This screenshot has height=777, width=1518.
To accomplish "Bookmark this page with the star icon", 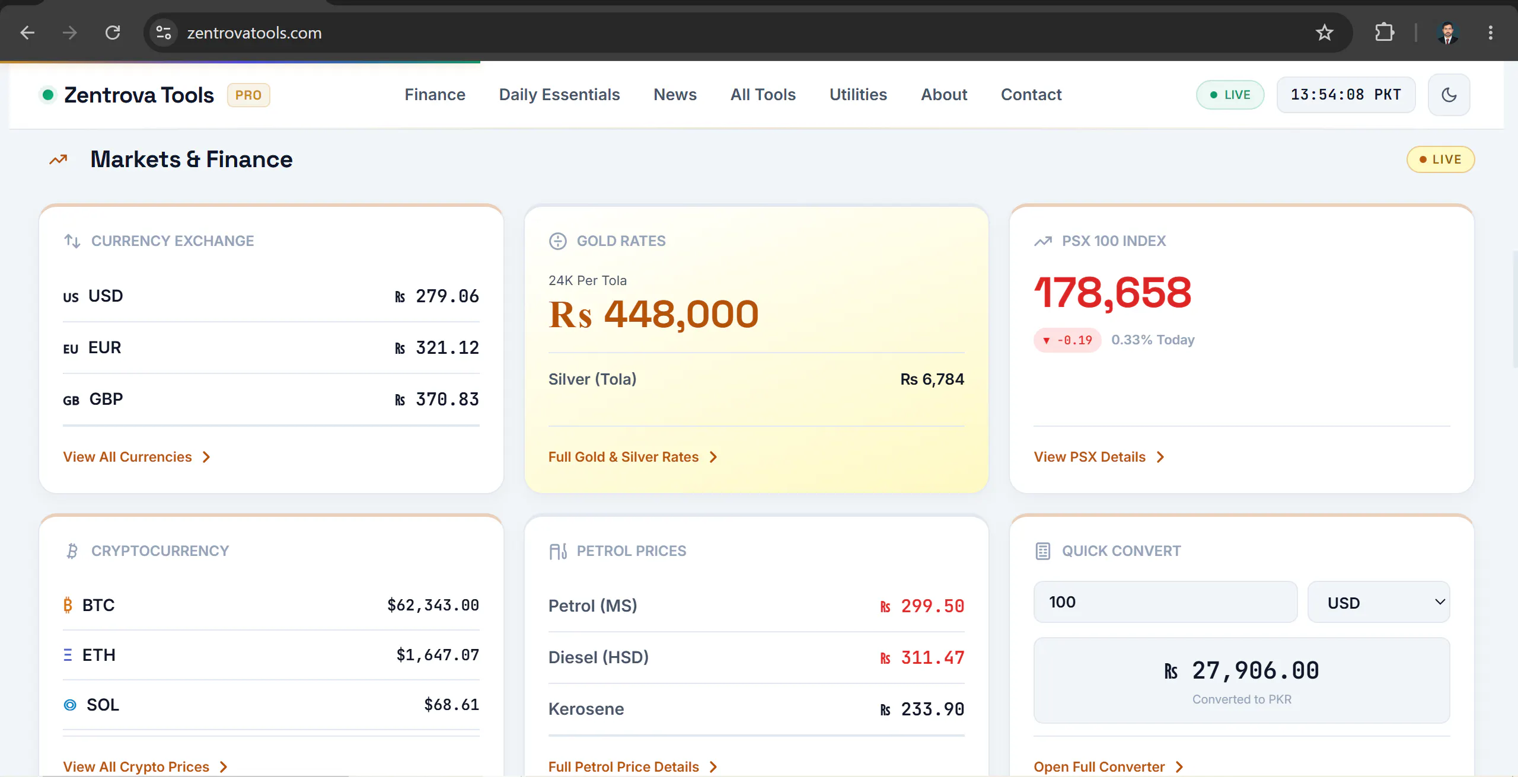I will click(1324, 33).
